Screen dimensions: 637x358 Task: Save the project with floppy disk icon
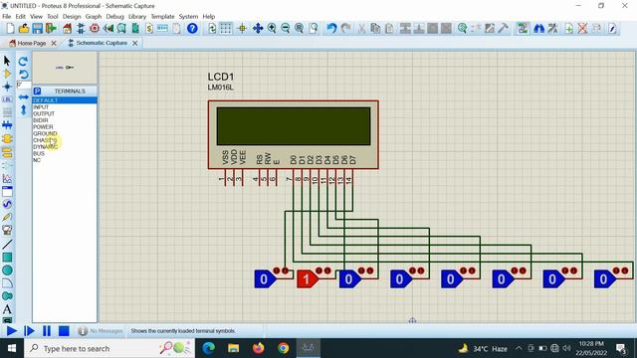point(38,28)
